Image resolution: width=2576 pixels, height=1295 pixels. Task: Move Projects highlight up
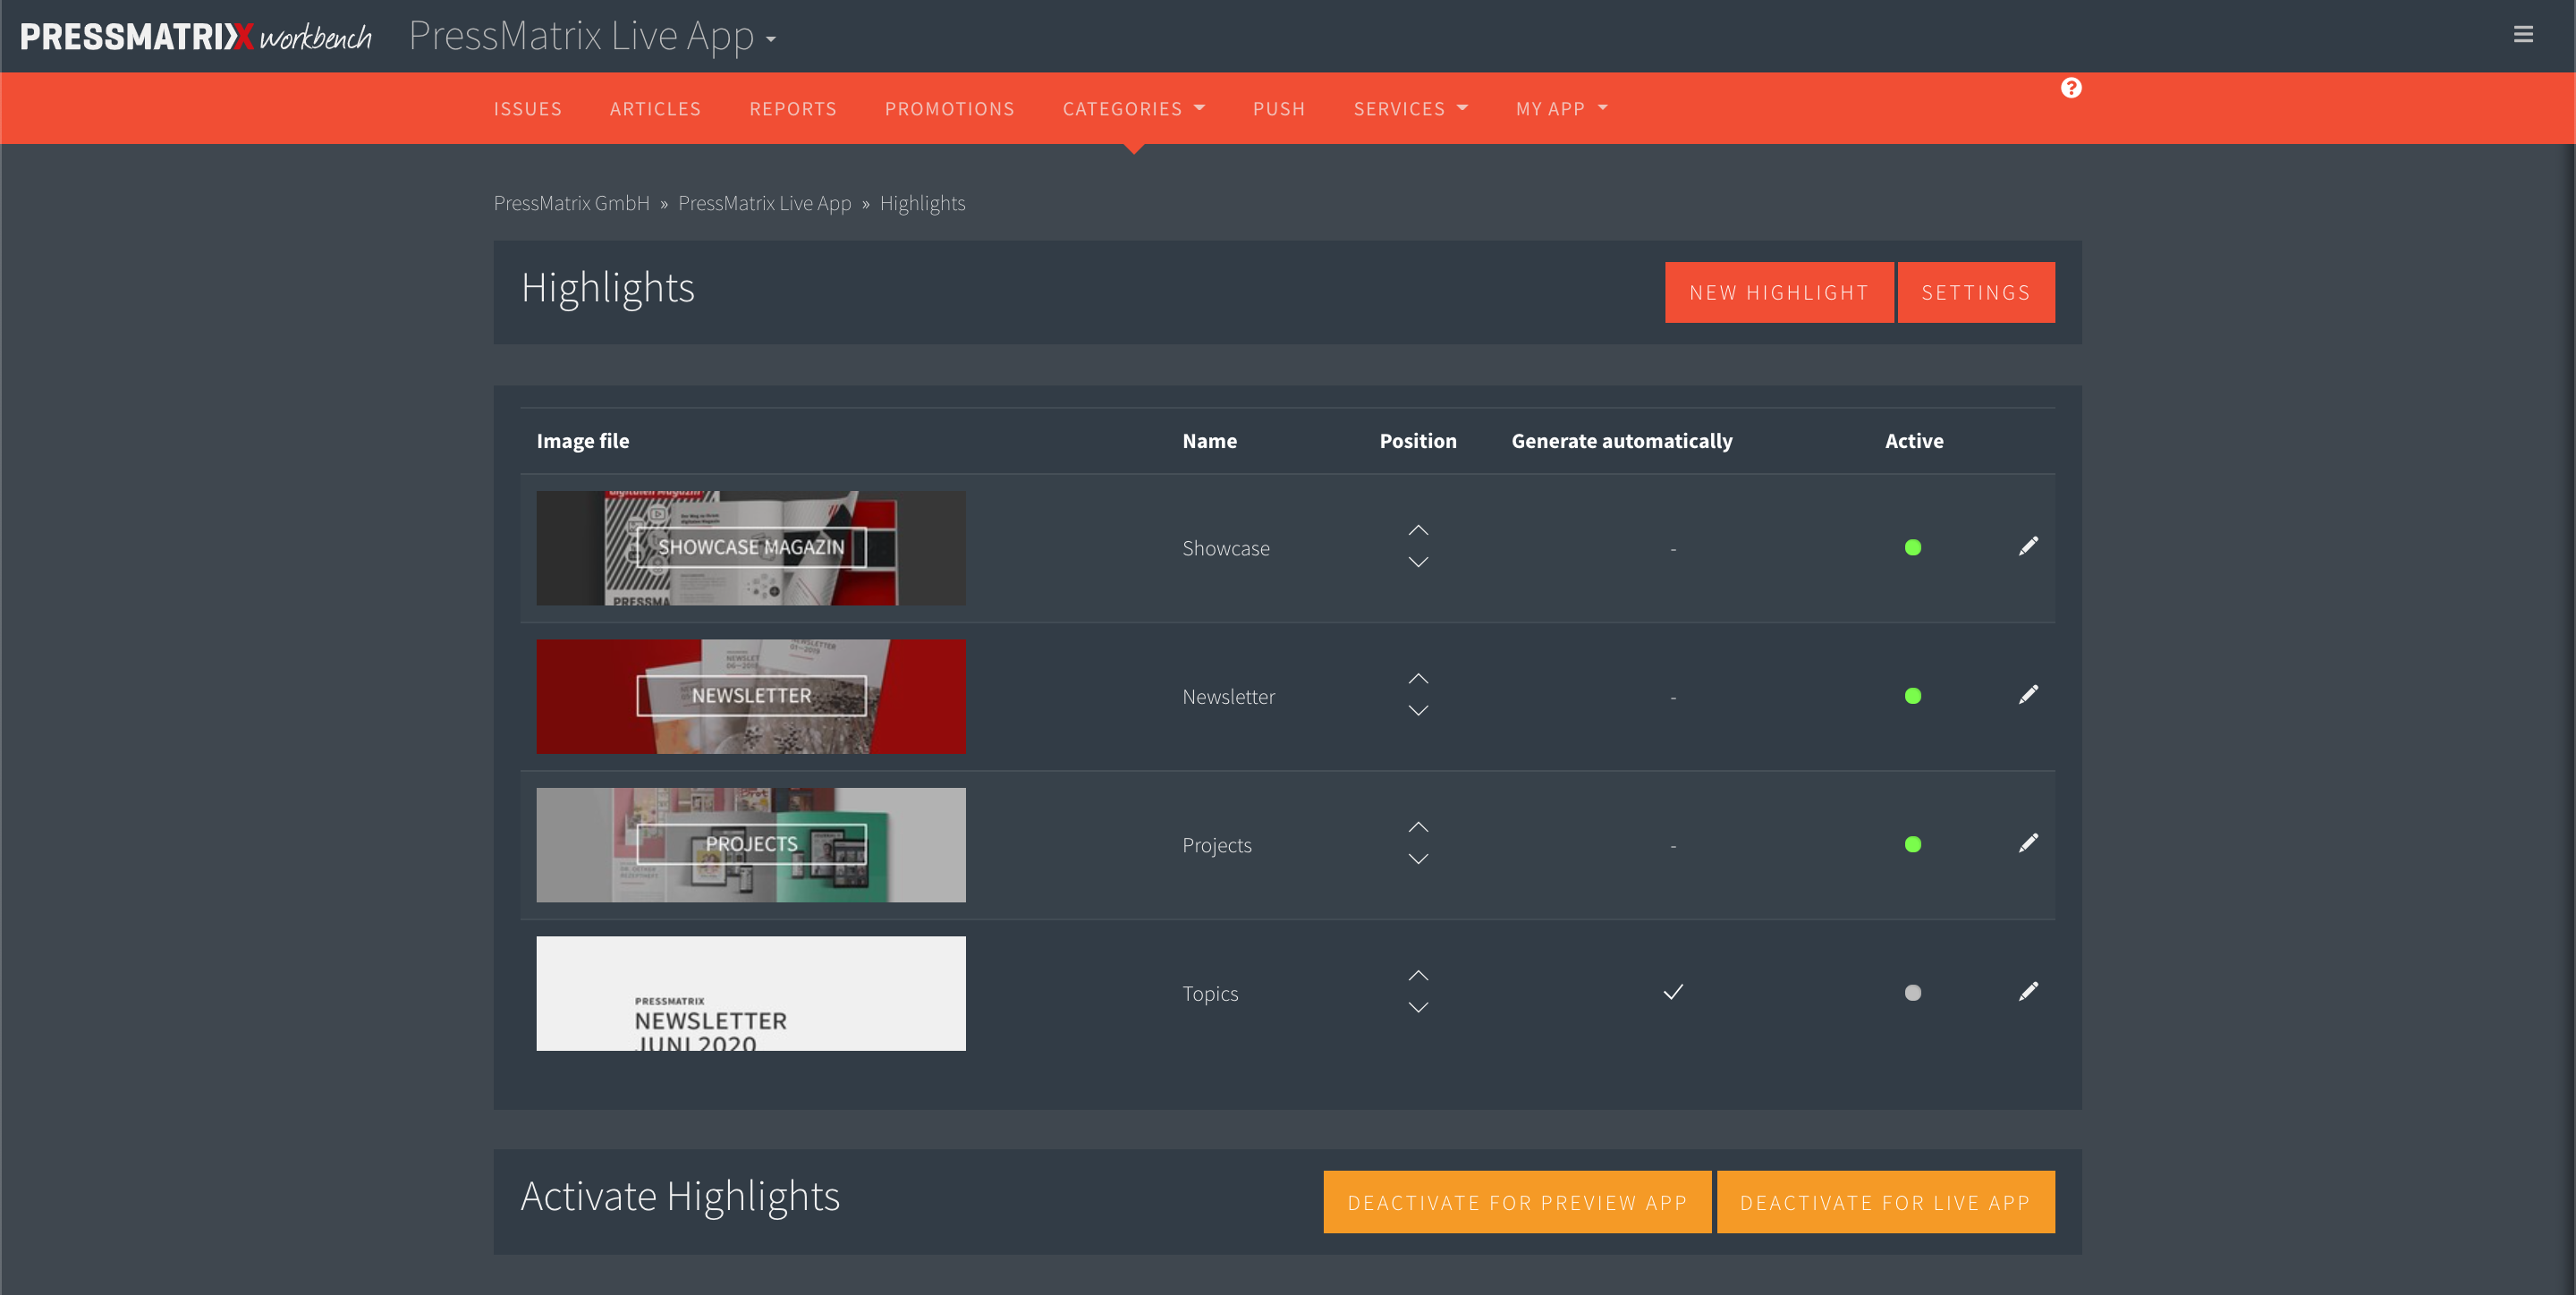[x=1418, y=827]
